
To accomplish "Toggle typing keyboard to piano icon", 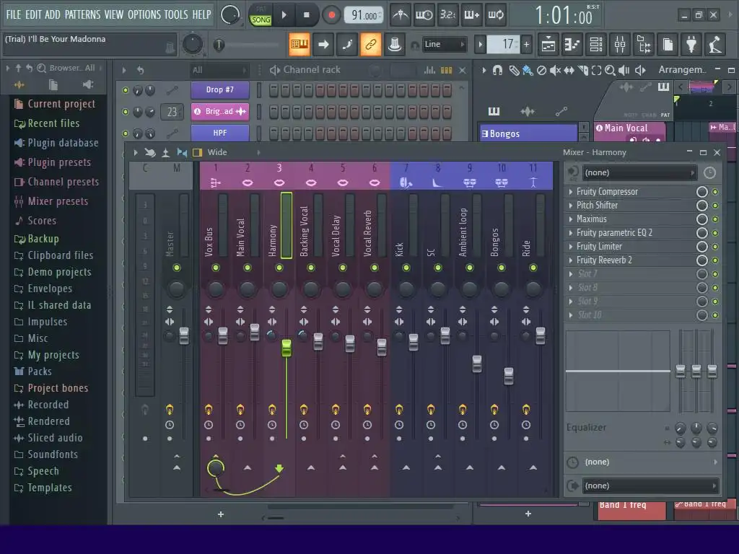I will [299, 45].
